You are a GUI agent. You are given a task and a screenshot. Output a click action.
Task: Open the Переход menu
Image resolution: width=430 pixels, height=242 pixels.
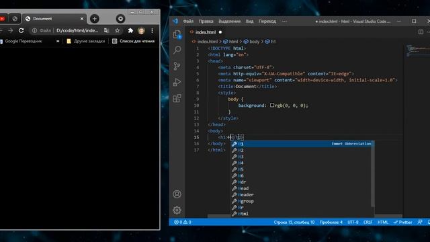[x=267, y=21]
